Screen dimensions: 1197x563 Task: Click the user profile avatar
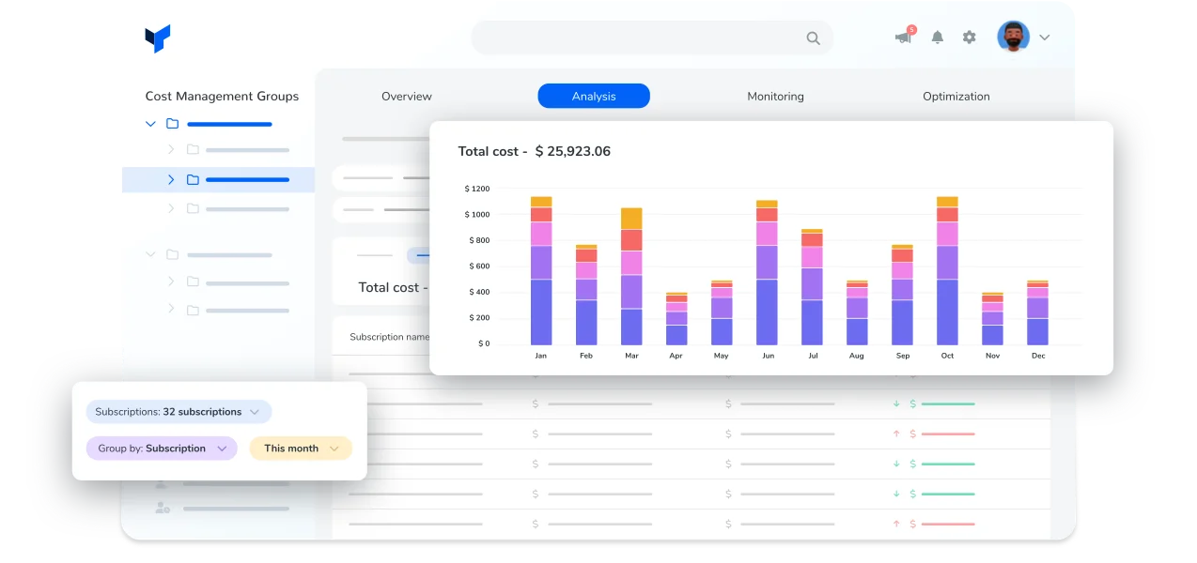(1013, 38)
